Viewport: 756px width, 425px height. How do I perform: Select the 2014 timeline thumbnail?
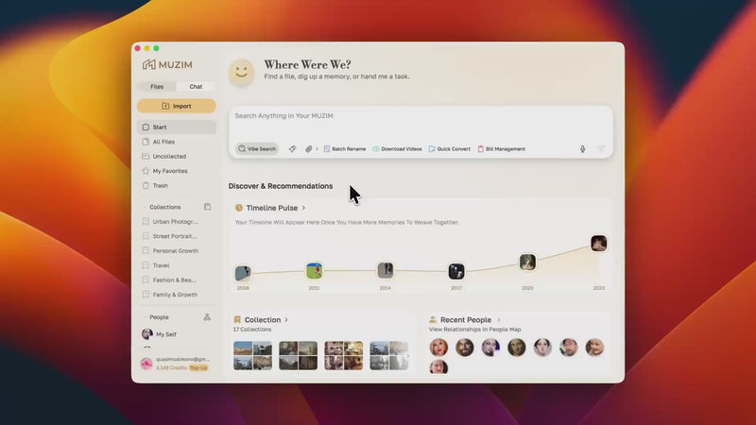coord(386,270)
